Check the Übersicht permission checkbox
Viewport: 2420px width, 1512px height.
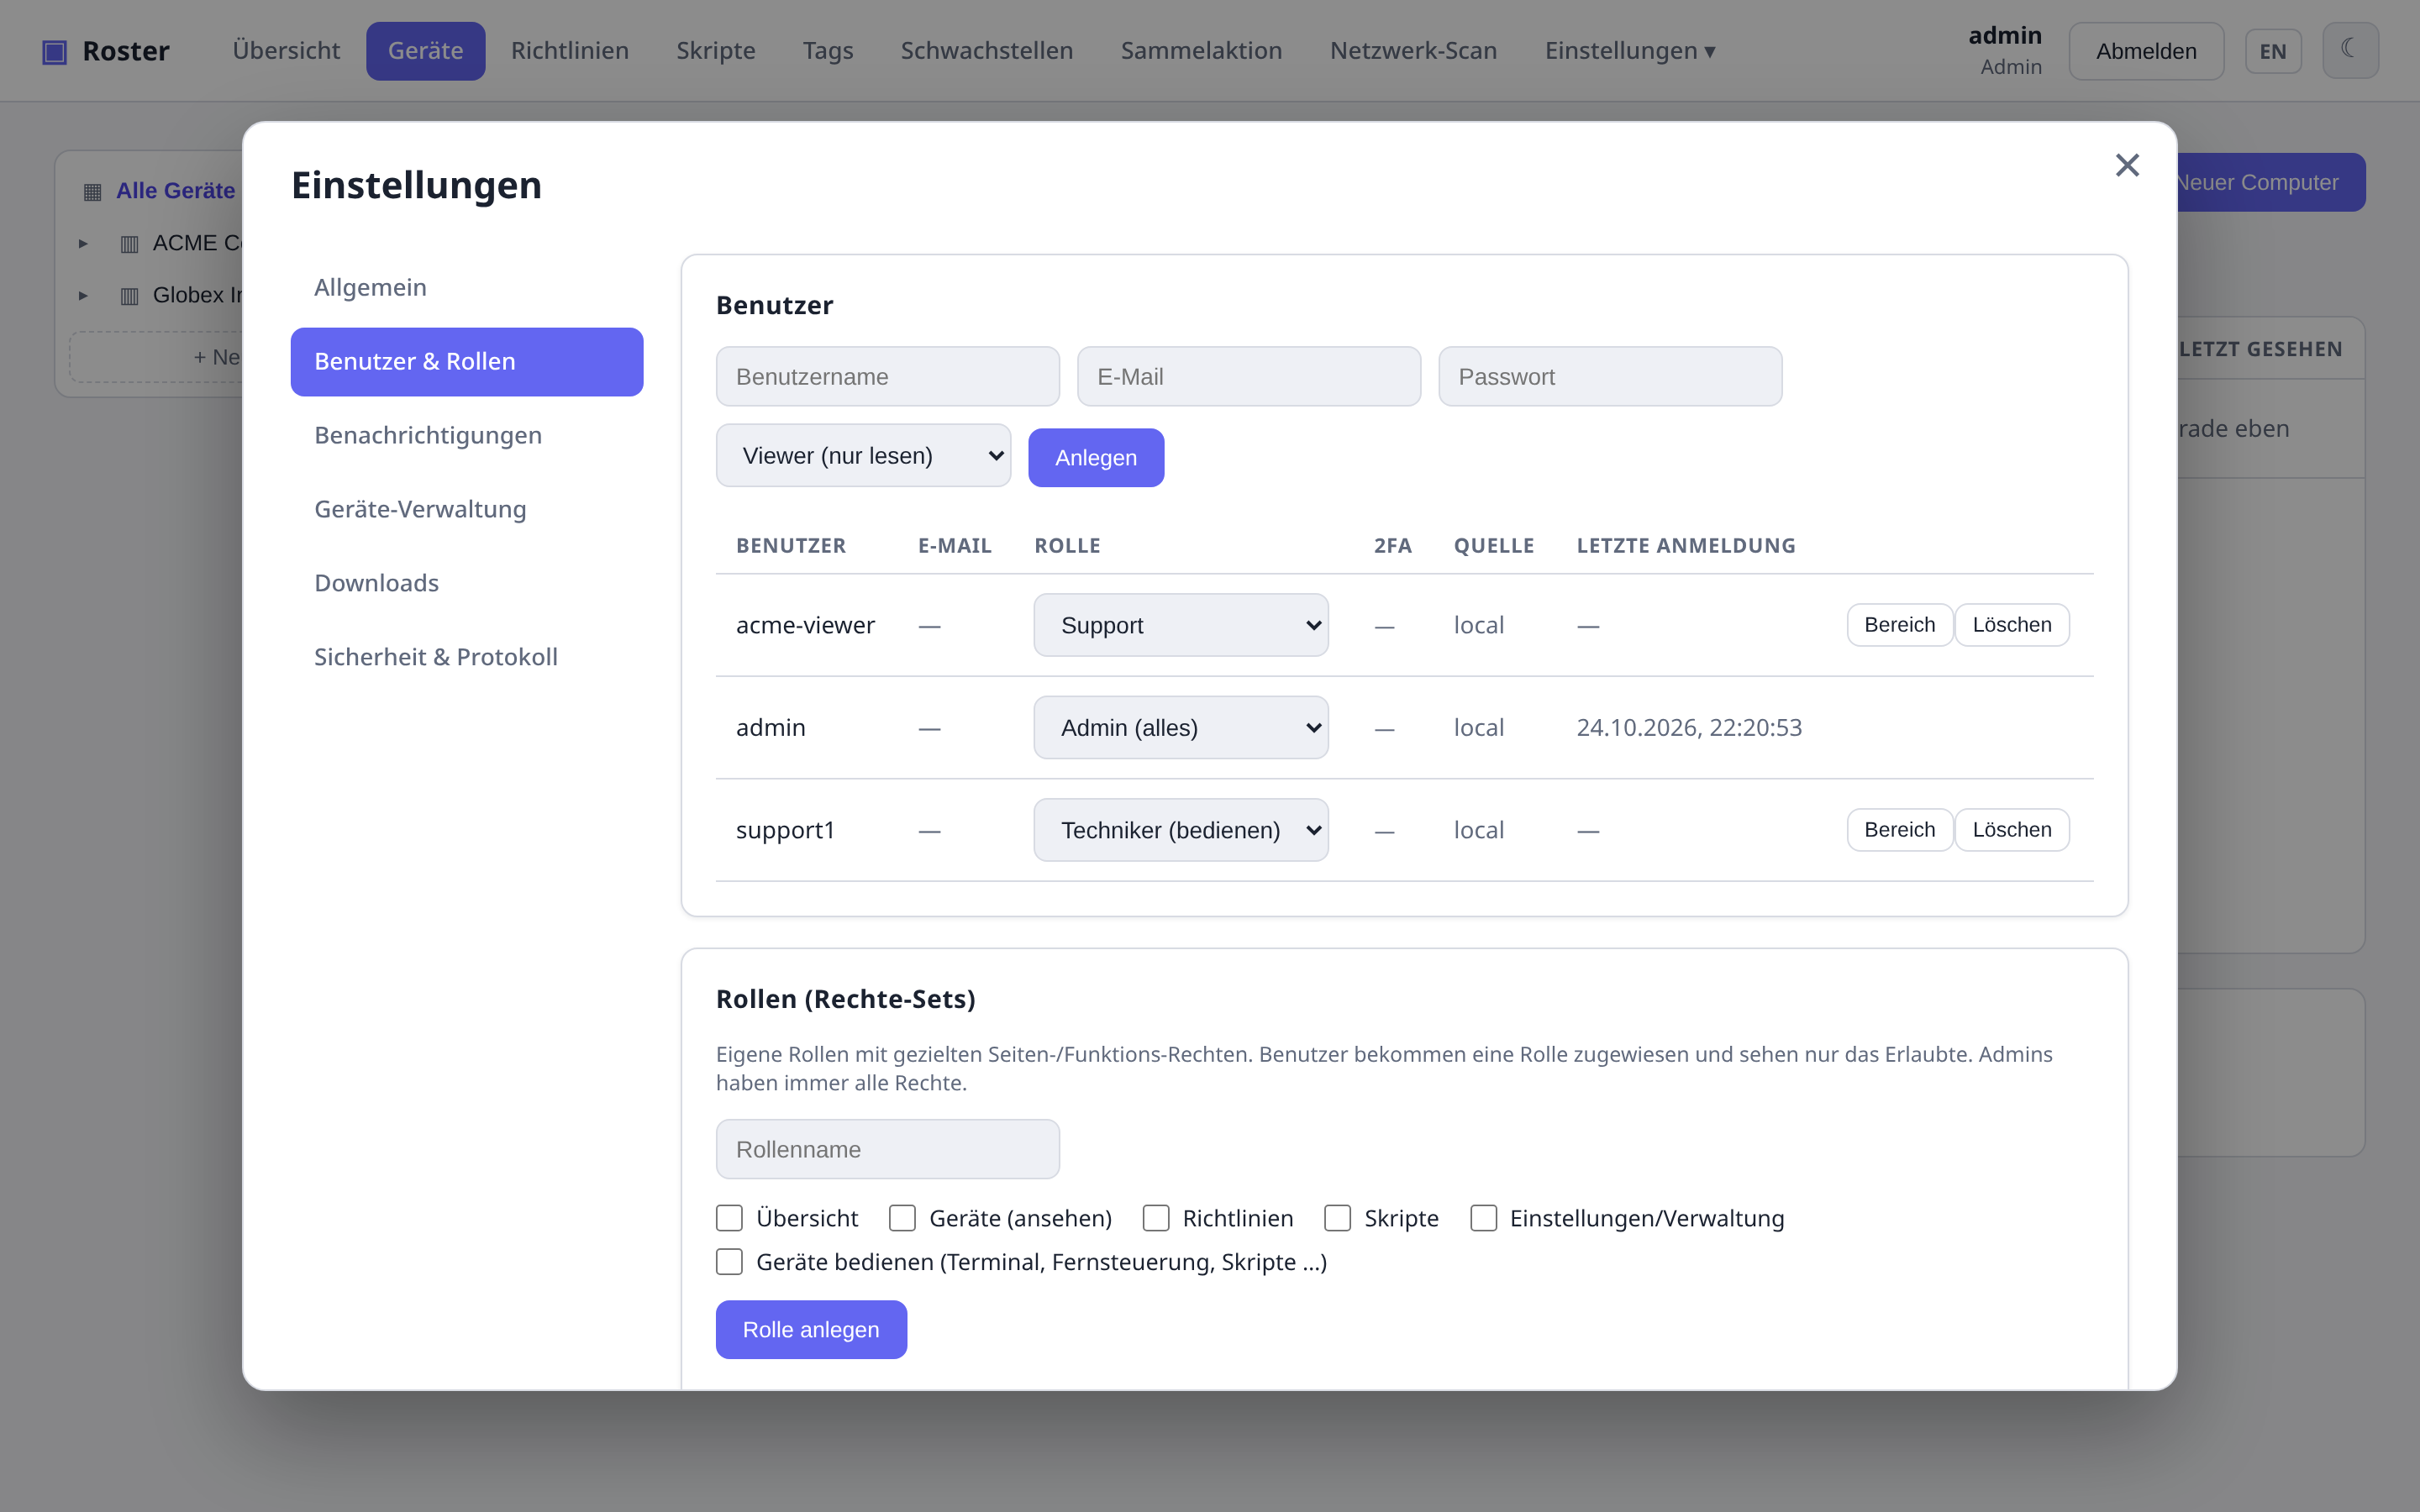[729, 1218]
